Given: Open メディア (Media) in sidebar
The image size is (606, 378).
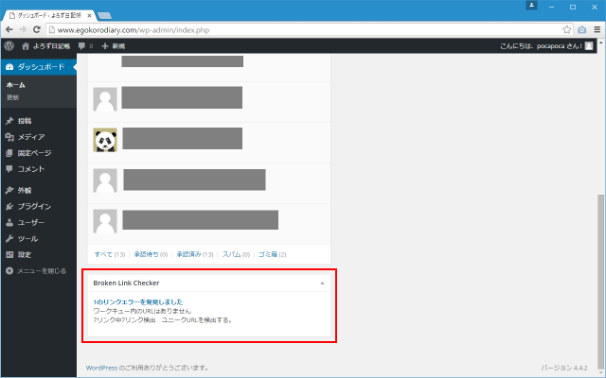Looking at the screenshot, I should [30, 137].
